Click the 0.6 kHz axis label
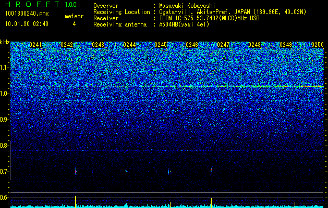The height and width of the screenshot is (208, 328). pos(4,198)
